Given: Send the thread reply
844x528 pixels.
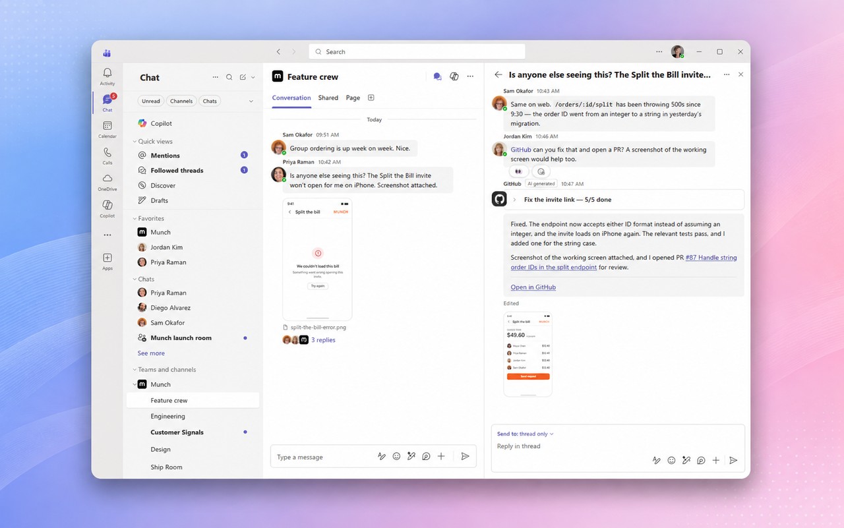Looking at the screenshot, I should click(x=733, y=460).
